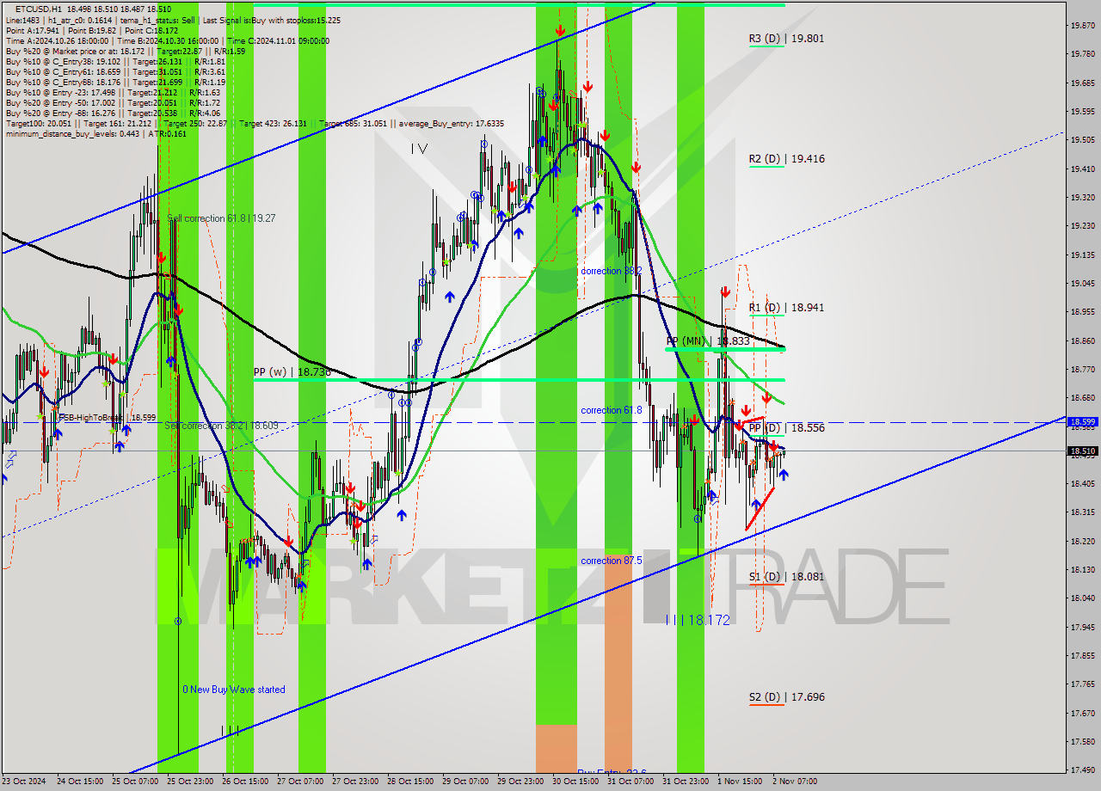Screen dimensions: 1101x791
Task: Click the 18.599 price tag on axis
Action: pos(1082,422)
